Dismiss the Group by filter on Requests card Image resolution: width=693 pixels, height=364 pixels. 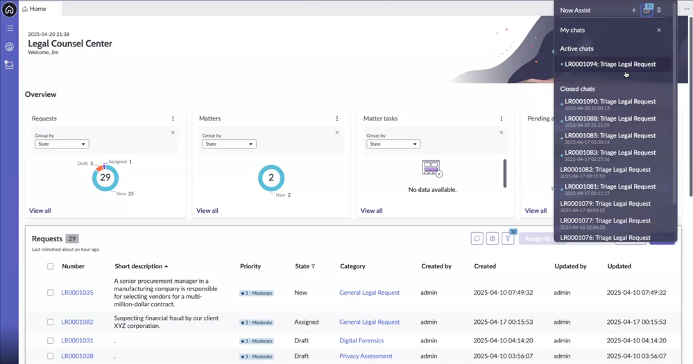tap(173, 132)
